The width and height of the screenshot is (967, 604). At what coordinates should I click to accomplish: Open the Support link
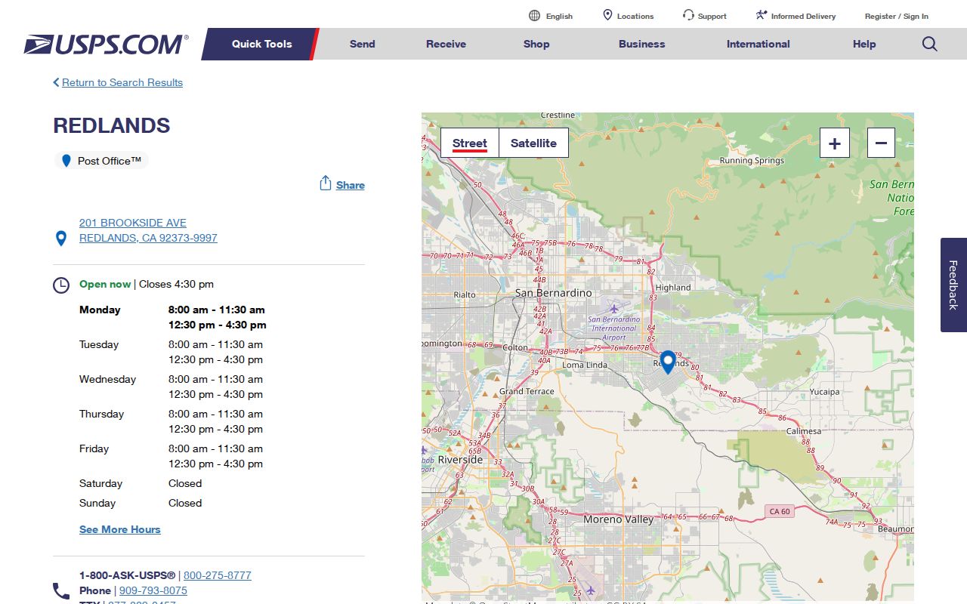tap(712, 16)
